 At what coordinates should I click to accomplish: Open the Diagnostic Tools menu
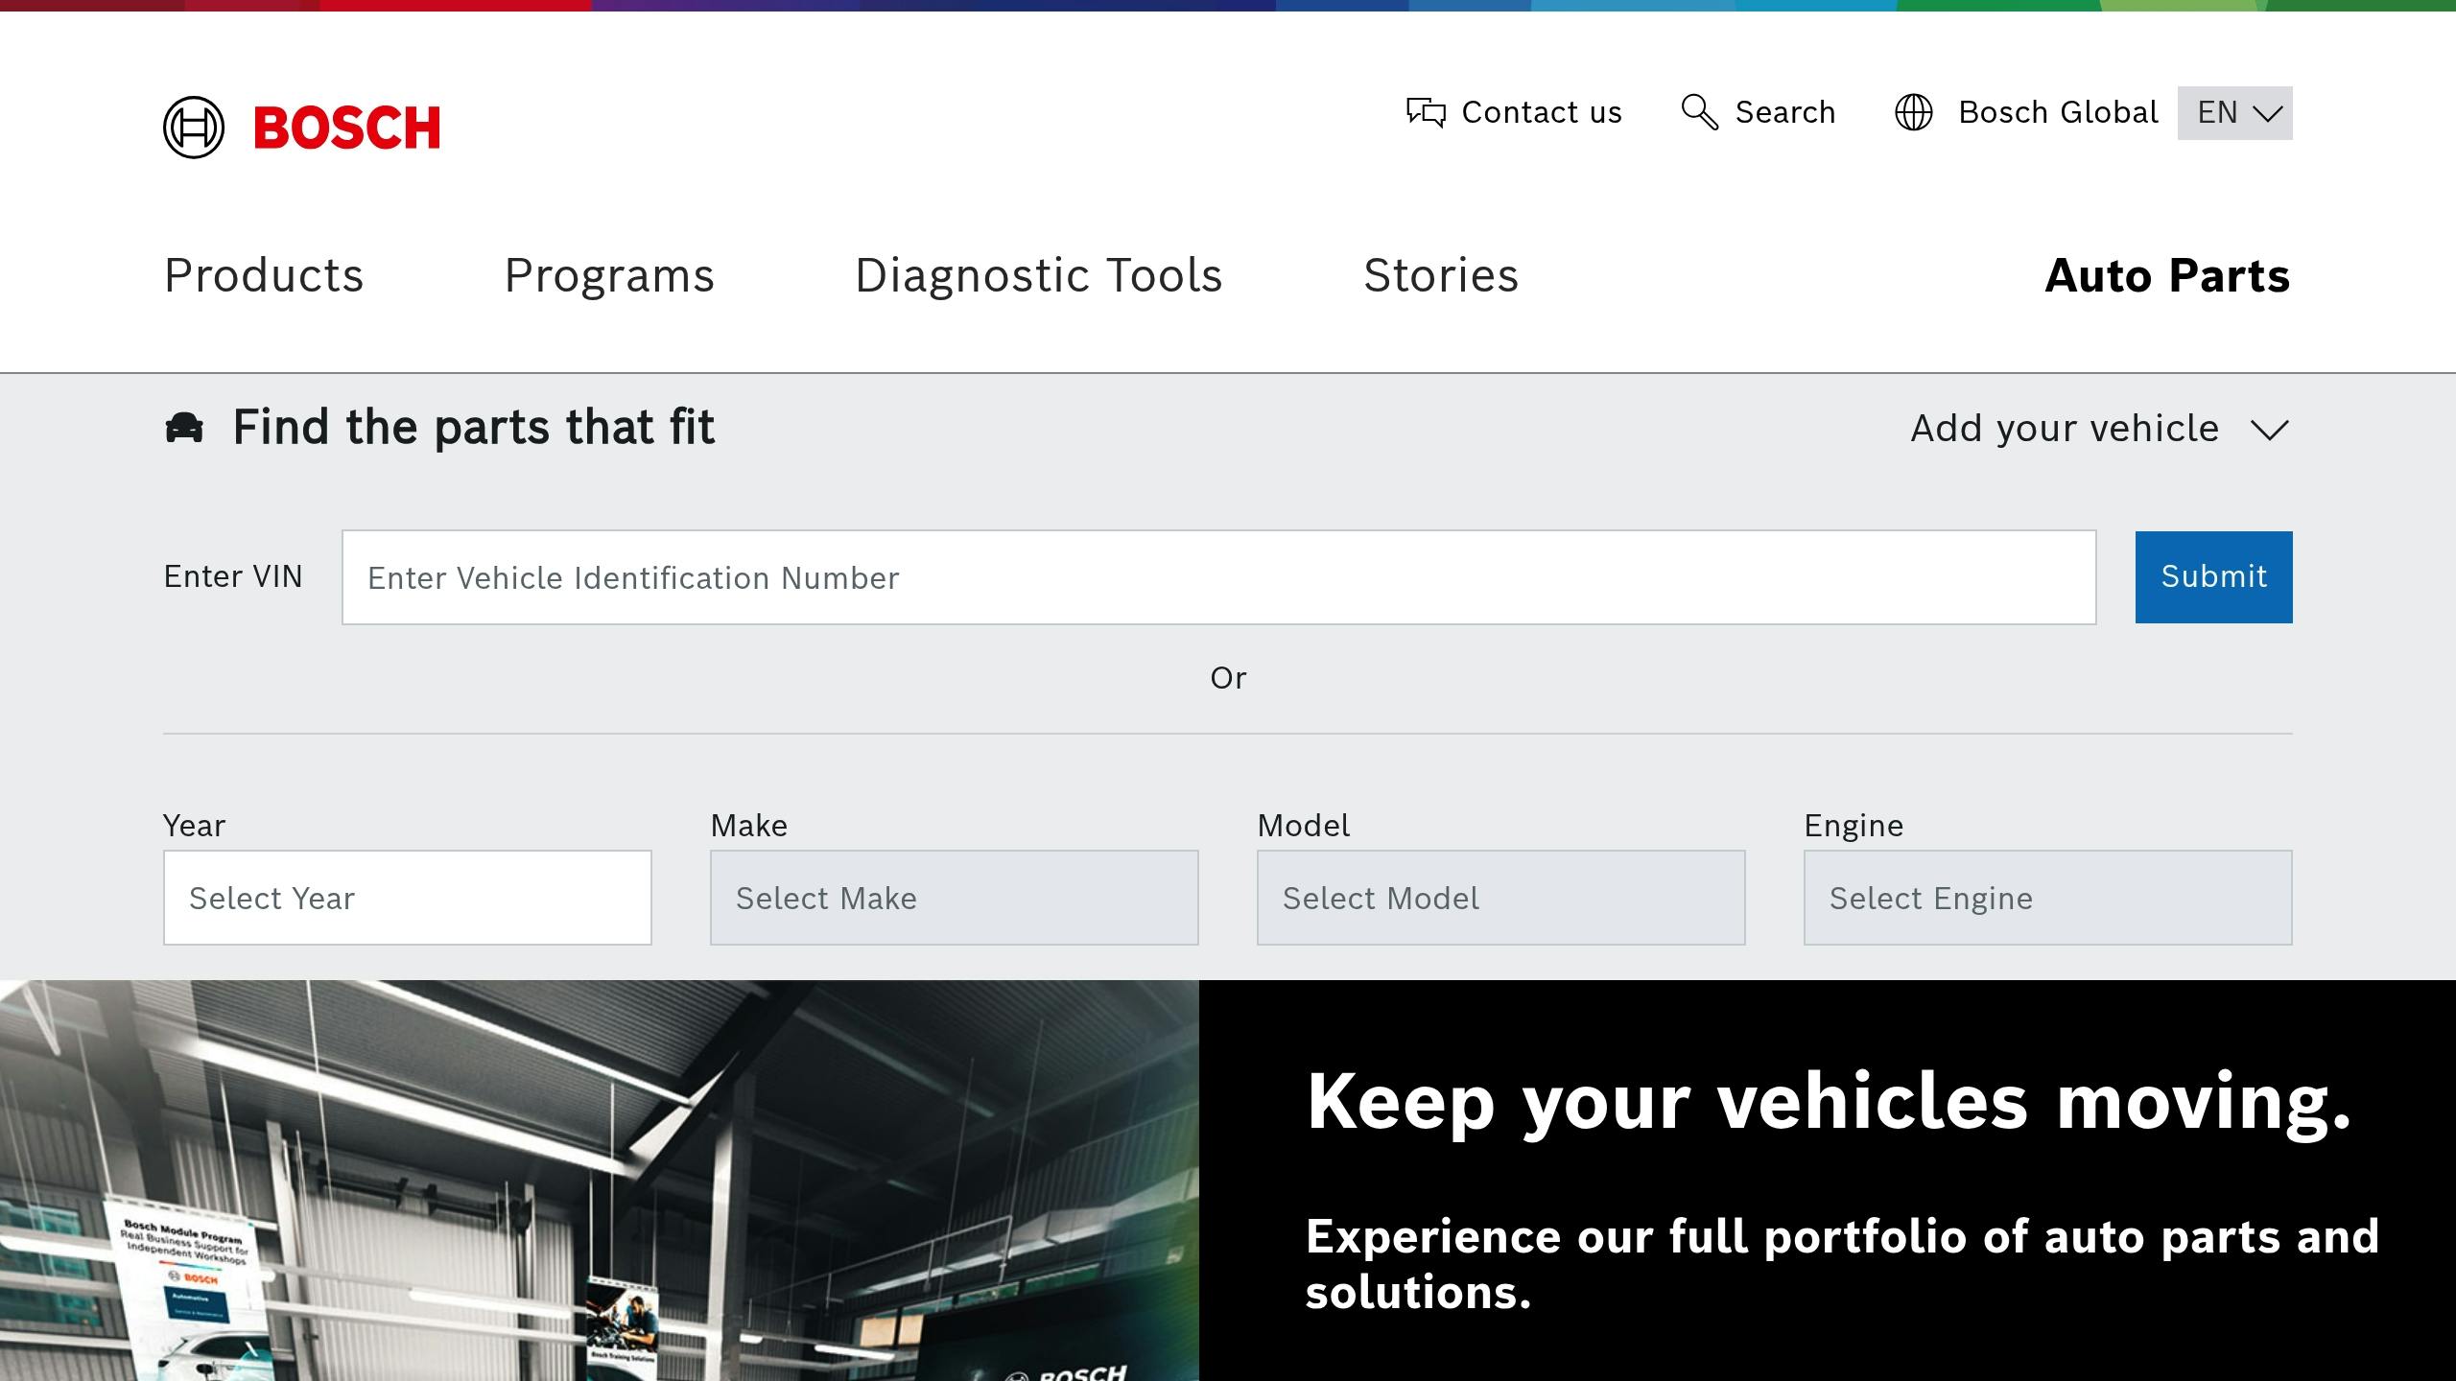[x=1038, y=275]
